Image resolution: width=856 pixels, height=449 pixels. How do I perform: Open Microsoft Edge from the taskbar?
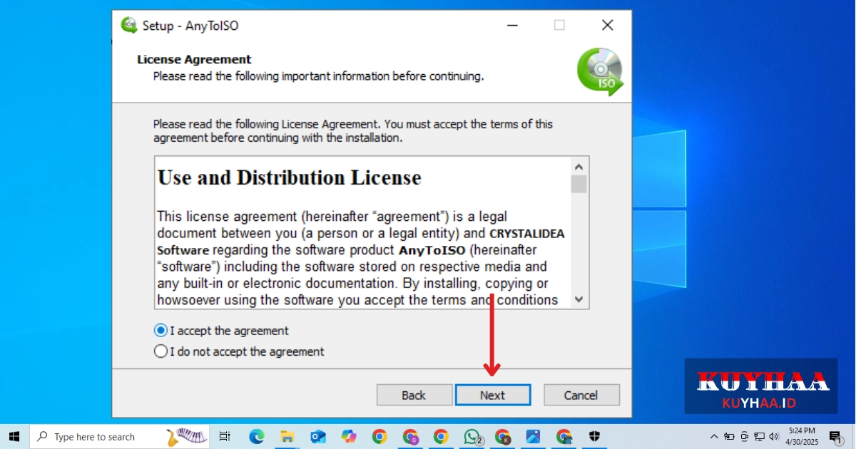tap(256, 436)
